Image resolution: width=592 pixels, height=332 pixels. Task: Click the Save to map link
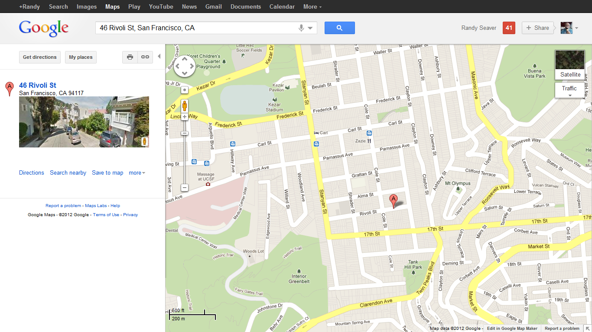tap(107, 173)
